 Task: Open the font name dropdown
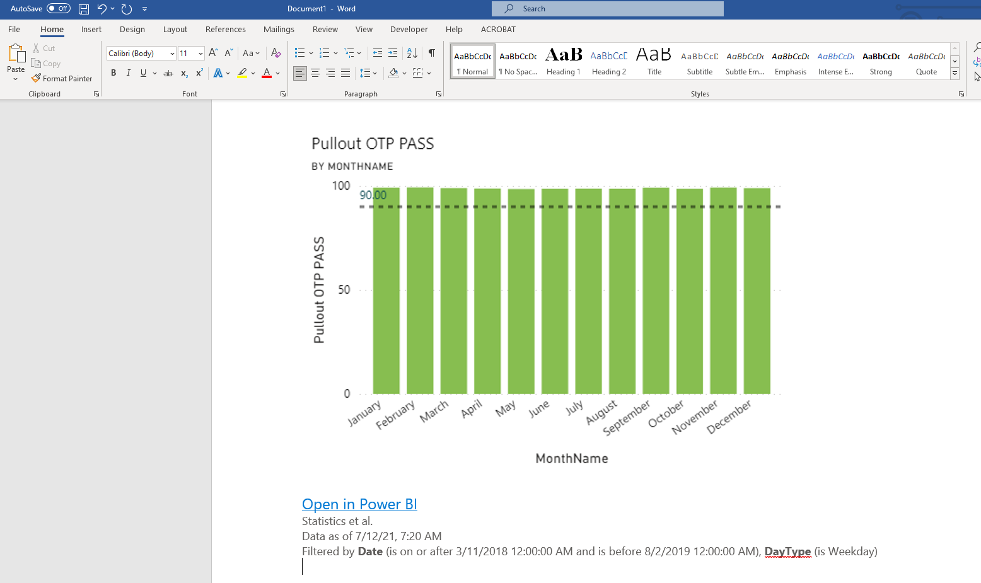click(171, 53)
